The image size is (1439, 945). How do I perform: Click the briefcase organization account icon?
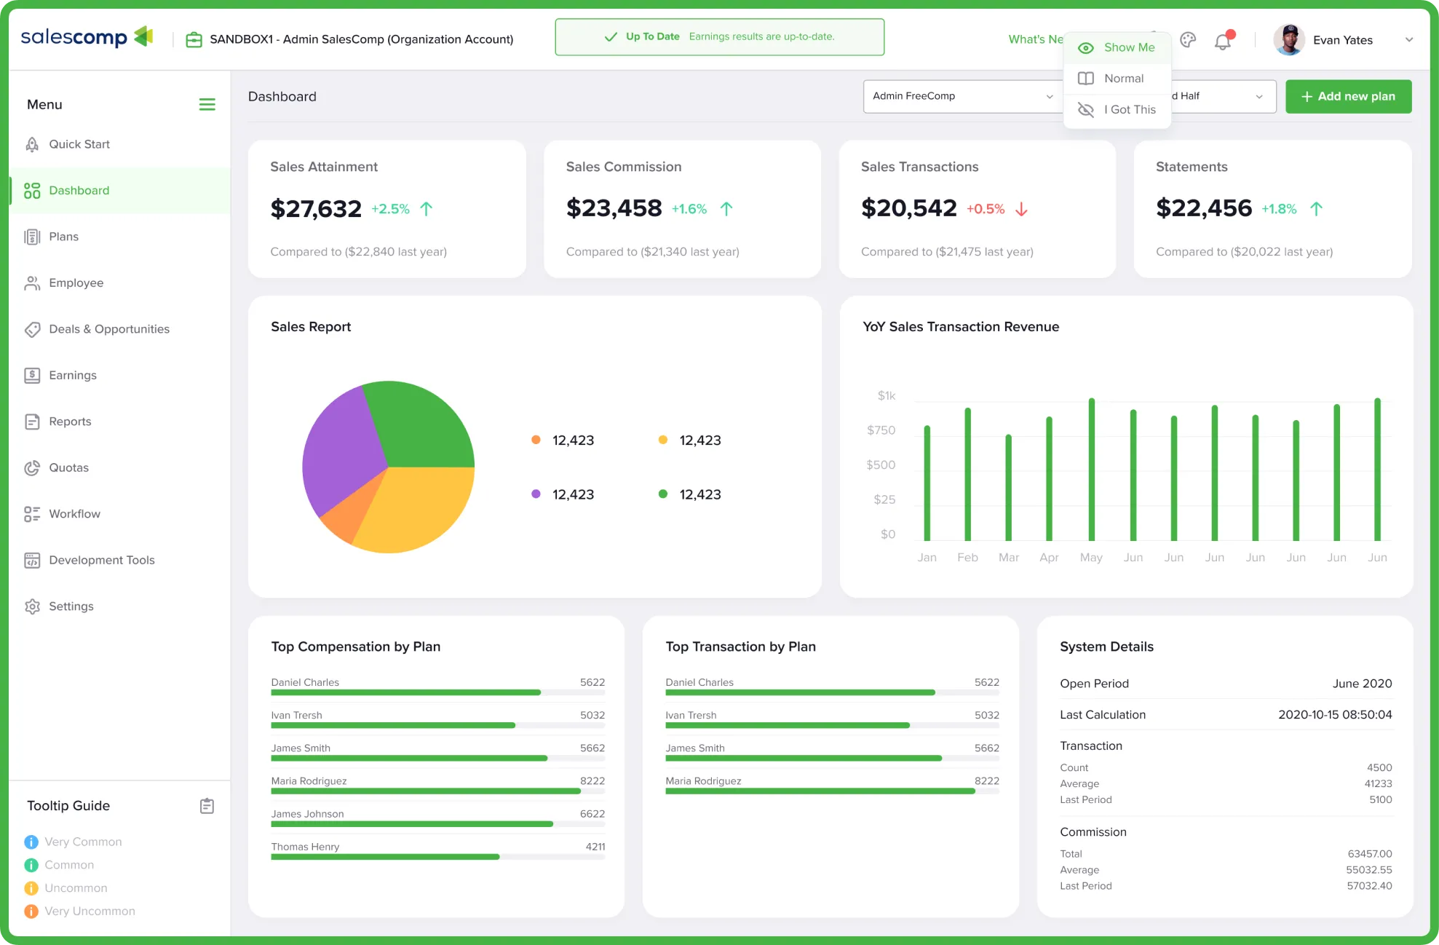(x=194, y=39)
